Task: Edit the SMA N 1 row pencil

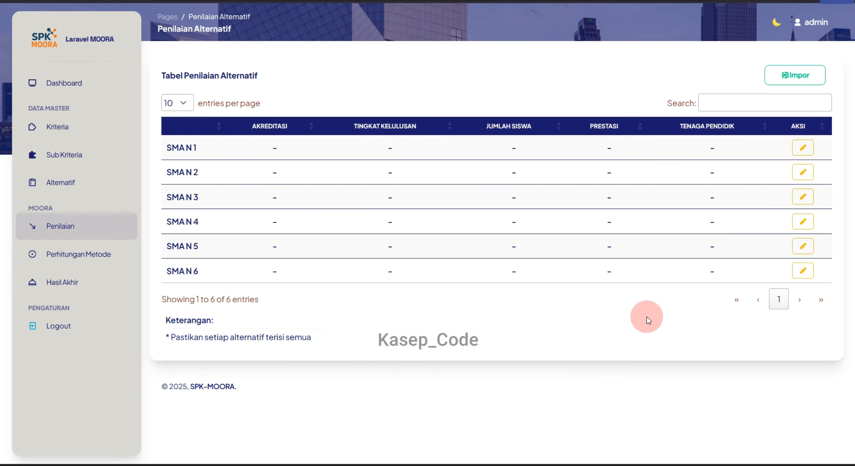Action: pyautogui.click(x=803, y=148)
